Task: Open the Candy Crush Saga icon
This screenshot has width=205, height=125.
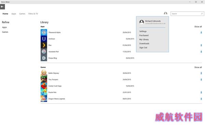Action: (44, 86)
